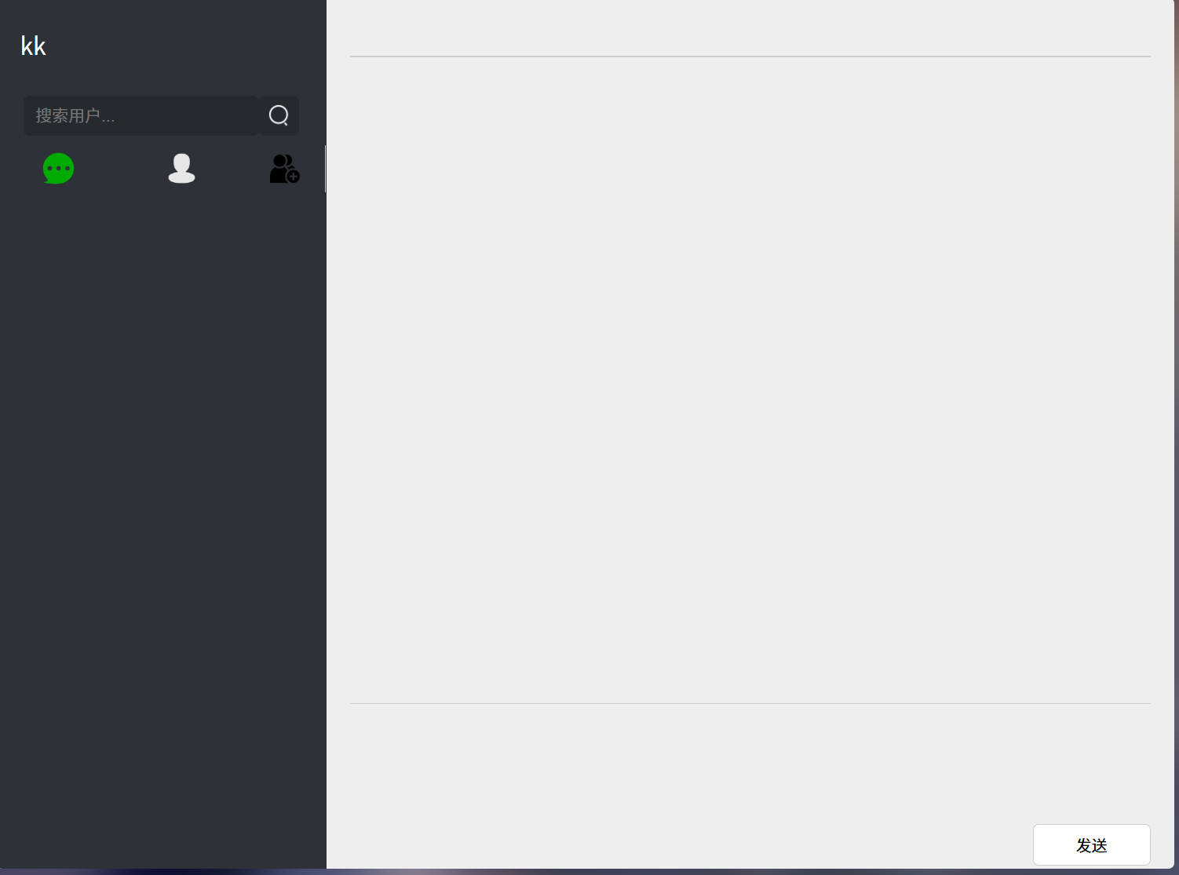Viewport: 1179px width, 875px height.
Task: Click the magnifier search icon
Action: point(279,115)
